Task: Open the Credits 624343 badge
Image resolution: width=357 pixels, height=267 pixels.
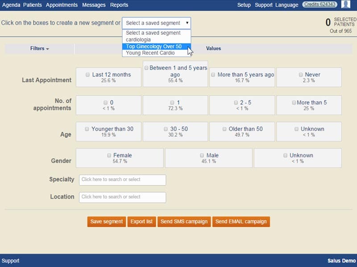Action: (x=320, y=5)
